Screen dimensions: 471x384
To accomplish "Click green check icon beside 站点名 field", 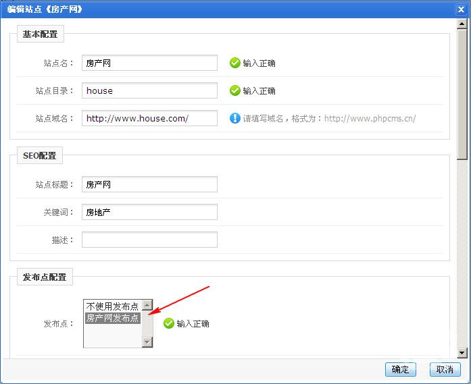I will tap(234, 63).
